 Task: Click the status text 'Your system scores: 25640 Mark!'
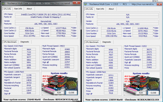click(x=22, y=99)
